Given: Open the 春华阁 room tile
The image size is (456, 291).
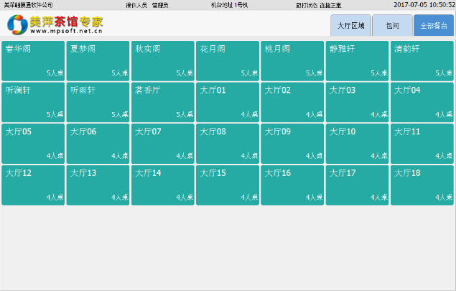Looking at the screenshot, I should [x=33, y=61].
